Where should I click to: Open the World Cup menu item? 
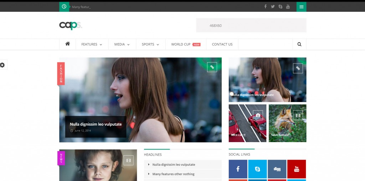[x=181, y=44]
